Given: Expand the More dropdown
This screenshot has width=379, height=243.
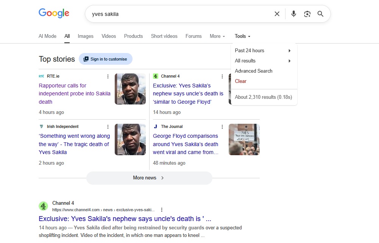Looking at the screenshot, I should [217, 36].
